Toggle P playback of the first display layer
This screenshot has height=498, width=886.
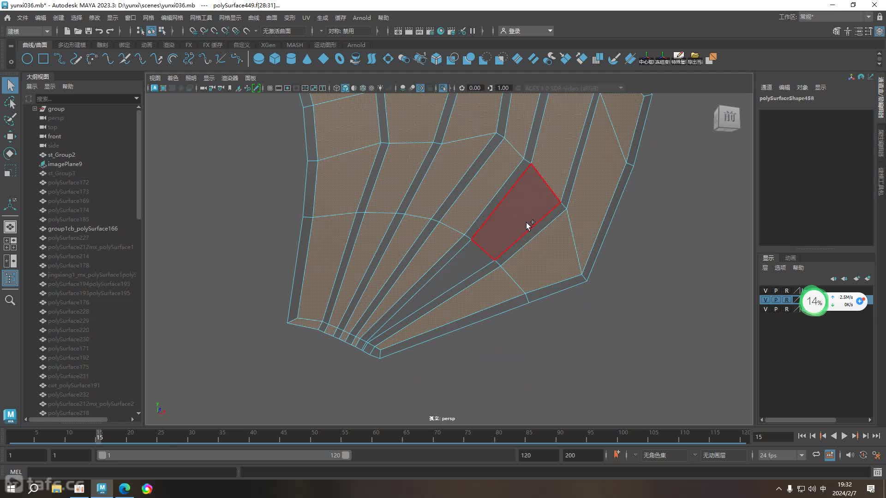point(776,290)
